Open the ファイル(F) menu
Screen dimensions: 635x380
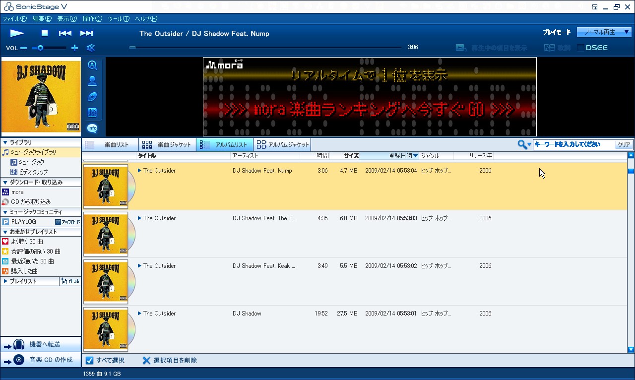(x=15, y=19)
